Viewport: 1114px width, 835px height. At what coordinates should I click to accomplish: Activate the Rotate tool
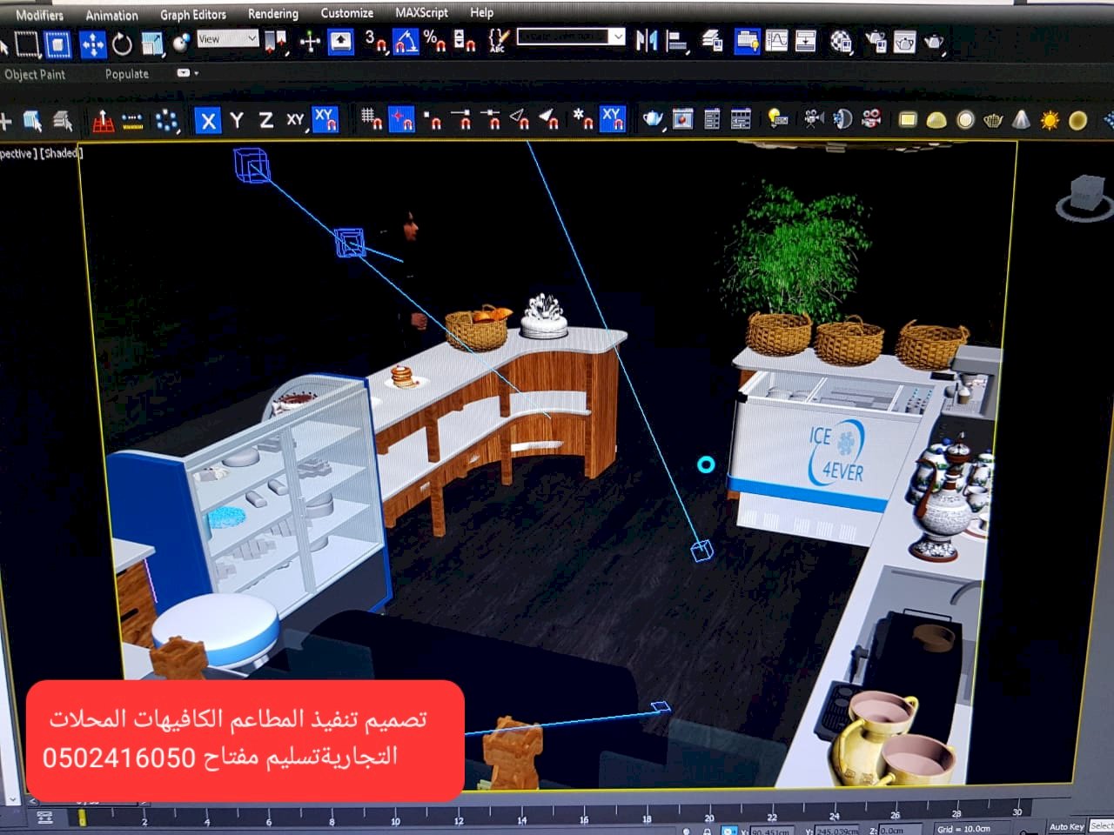(122, 43)
